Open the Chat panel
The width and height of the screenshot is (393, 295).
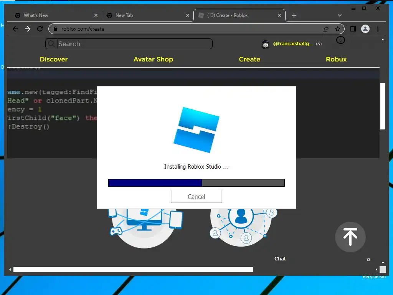[280, 259]
